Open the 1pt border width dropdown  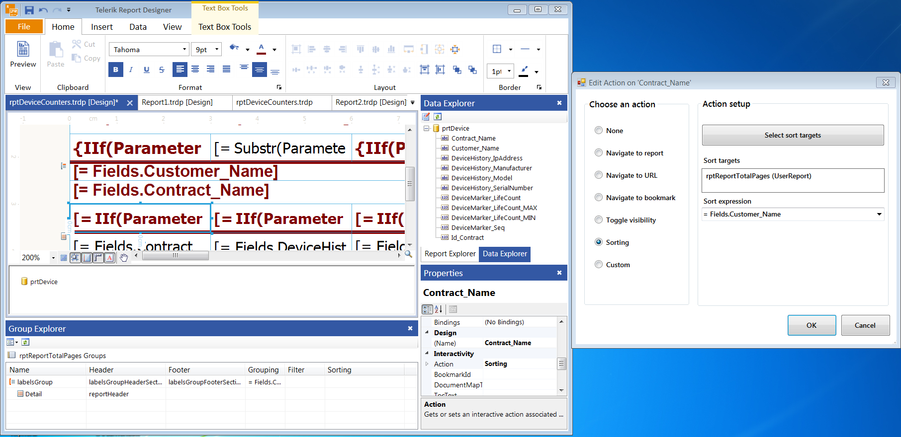pyautogui.click(x=509, y=72)
